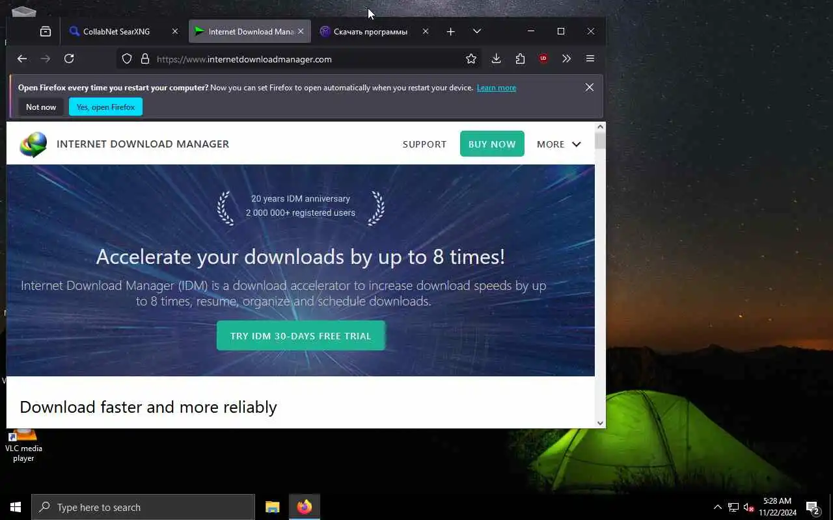Click TRY IDM 30-DAYS FREE TRIAL
The height and width of the screenshot is (520, 833).
[x=301, y=336]
